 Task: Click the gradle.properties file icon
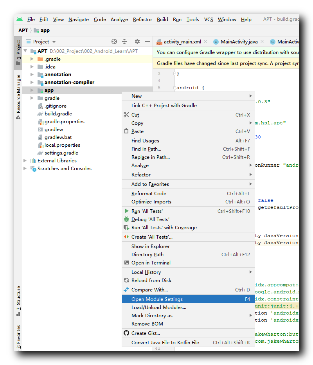41,122
